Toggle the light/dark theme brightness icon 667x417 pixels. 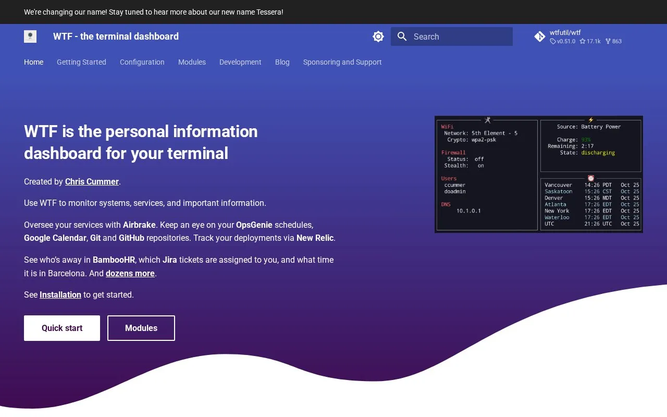[x=378, y=36]
